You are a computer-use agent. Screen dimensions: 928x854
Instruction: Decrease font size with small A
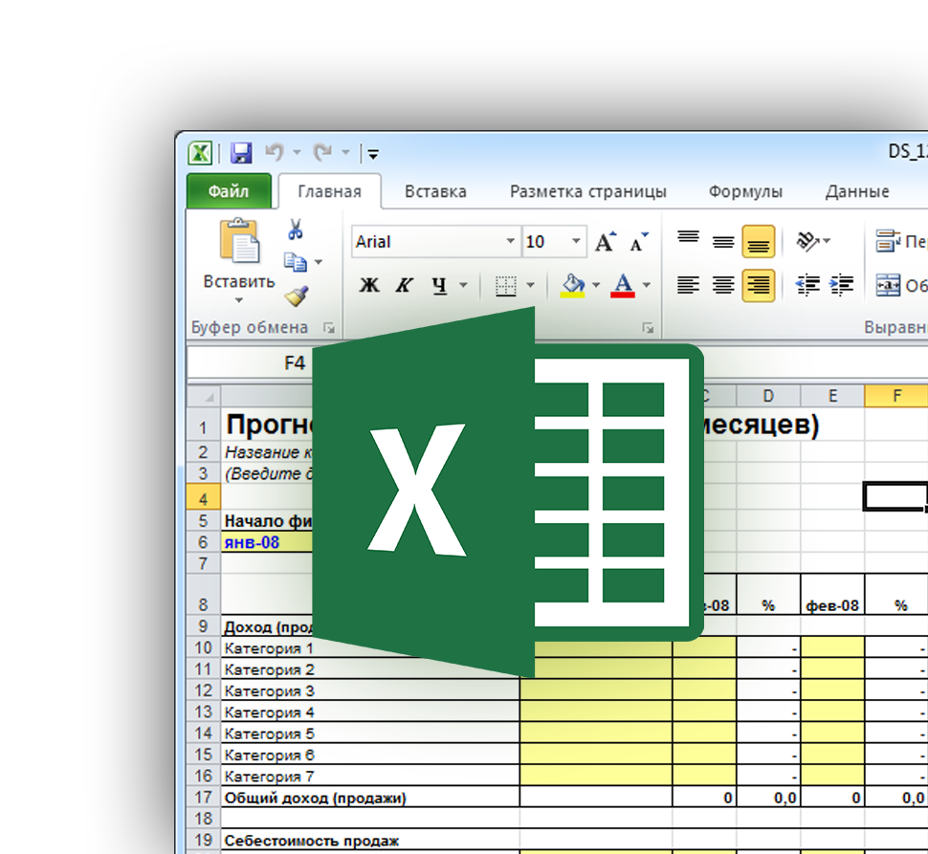coord(638,242)
